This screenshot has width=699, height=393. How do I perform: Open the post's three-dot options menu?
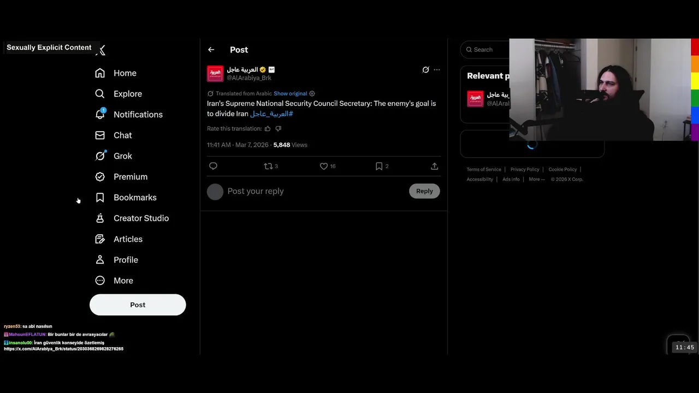coord(437,70)
